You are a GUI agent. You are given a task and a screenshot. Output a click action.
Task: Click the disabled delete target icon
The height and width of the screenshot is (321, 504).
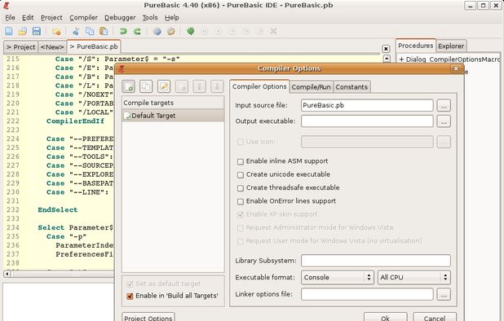tap(182, 86)
